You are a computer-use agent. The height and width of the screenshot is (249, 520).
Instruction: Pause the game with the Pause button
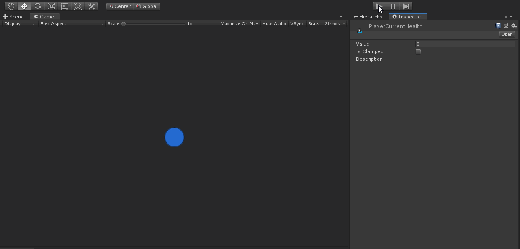click(x=393, y=6)
